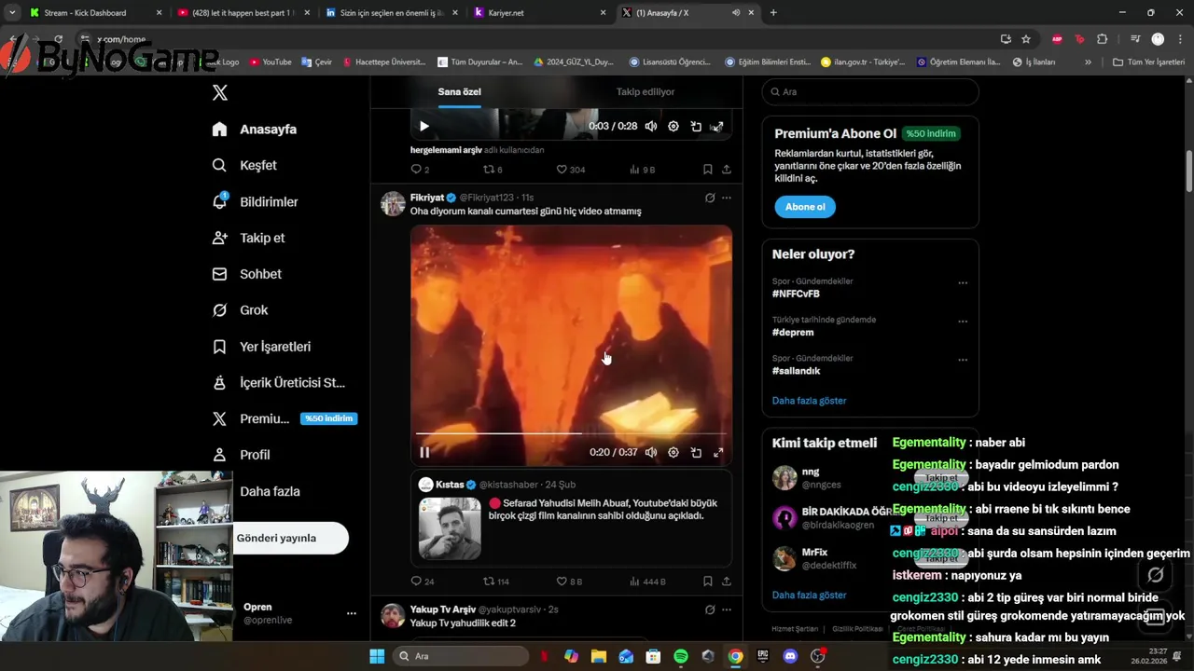
Task: Mute the X tab audio speaker
Action: pos(736,13)
